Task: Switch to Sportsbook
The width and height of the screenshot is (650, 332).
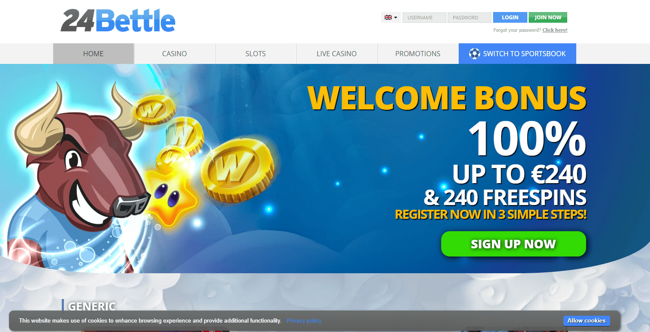Action: click(x=518, y=54)
